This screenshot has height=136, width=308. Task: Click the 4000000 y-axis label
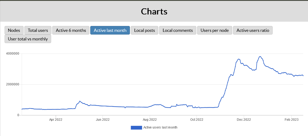click(12, 54)
